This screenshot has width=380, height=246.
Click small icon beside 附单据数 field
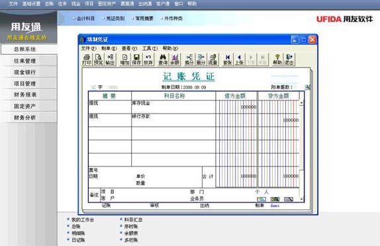[307, 87]
